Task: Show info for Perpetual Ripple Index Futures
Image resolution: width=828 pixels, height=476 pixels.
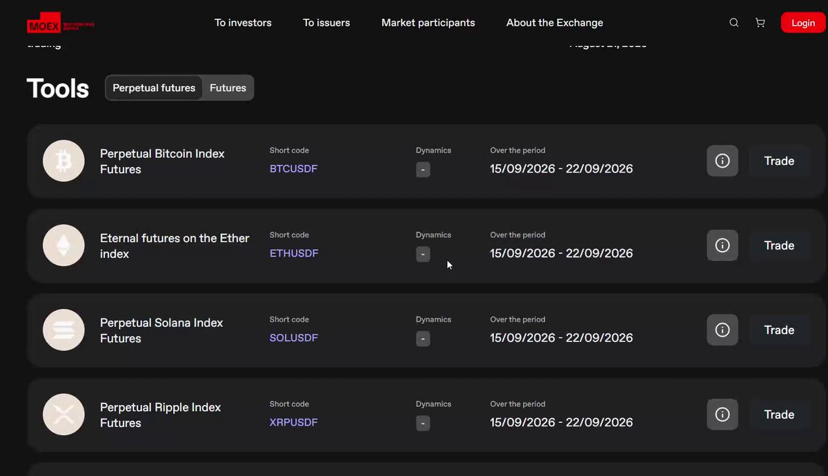Action: [722, 415]
